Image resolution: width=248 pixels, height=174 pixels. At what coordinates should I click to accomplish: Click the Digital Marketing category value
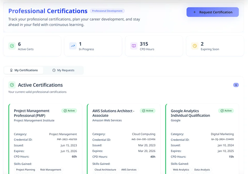point(222,134)
